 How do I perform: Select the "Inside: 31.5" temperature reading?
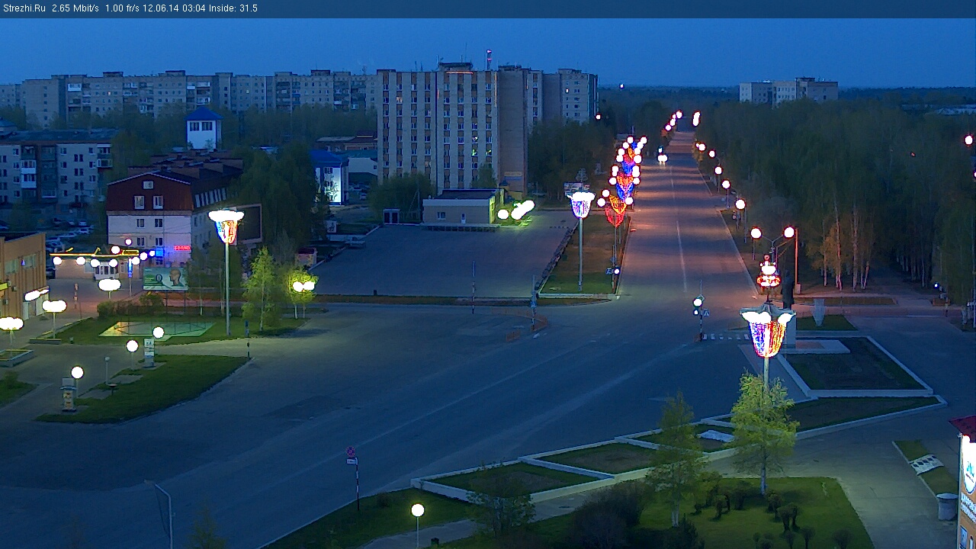(x=233, y=8)
